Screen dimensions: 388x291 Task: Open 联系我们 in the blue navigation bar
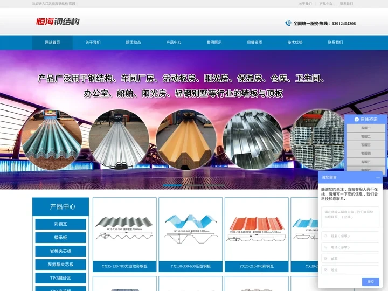335,43
